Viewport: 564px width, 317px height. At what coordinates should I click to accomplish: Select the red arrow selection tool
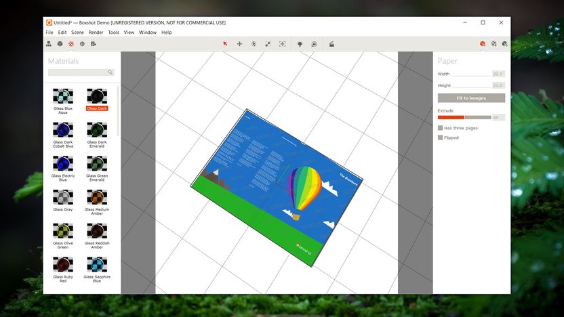(225, 44)
